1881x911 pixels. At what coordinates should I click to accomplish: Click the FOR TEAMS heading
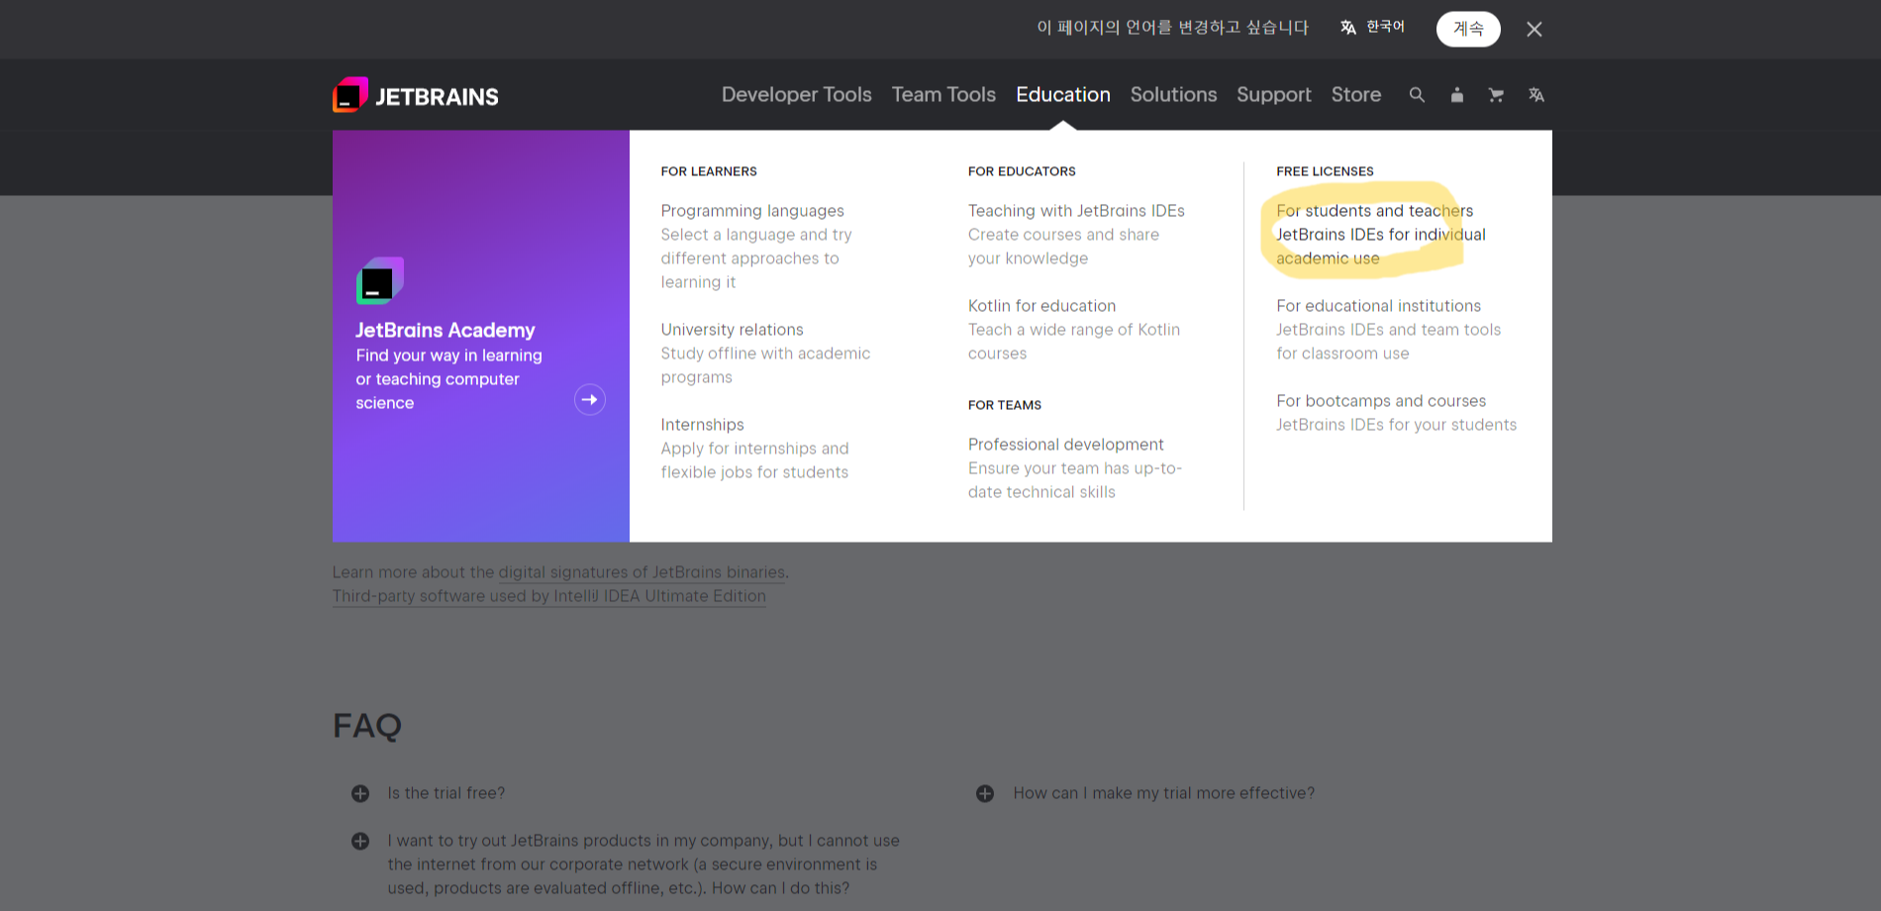point(1005,405)
